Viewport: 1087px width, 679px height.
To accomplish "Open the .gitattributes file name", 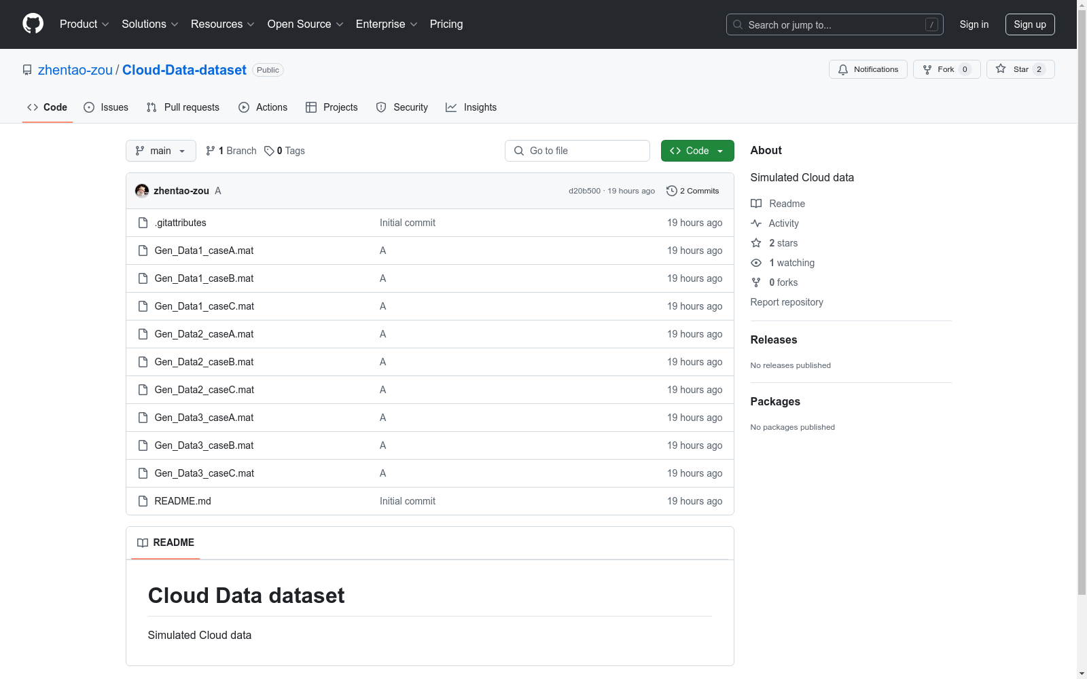I will tap(181, 223).
